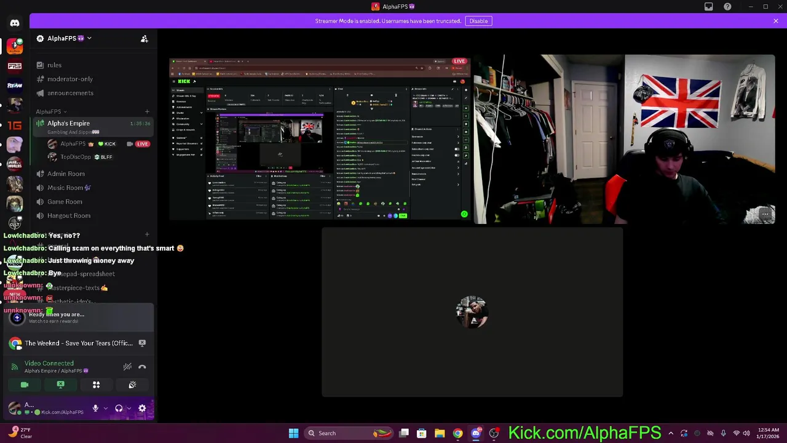The height and width of the screenshot is (443, 787).
Task: Open Discord inbox icon in title bar
Action: pos(709,7)
